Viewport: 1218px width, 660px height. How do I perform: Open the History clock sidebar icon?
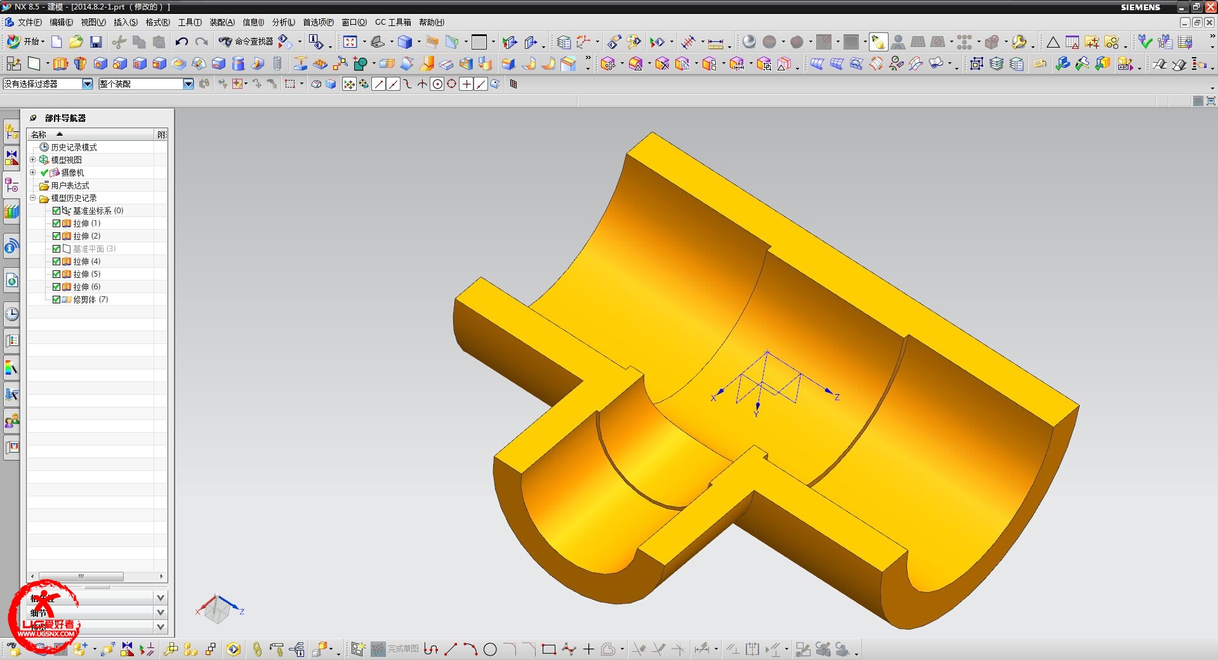tap(11, 314)
